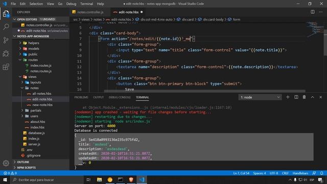Expand the users folder

(x=34, y=116)
